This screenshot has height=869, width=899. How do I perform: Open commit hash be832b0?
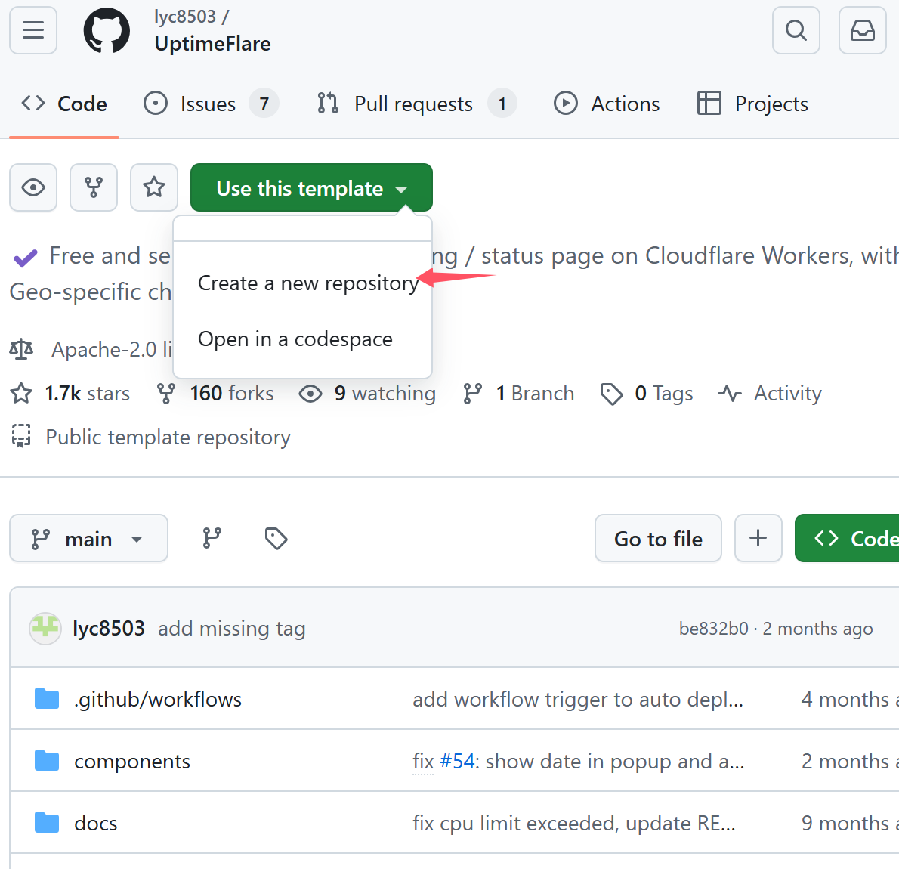click(714, 629)
